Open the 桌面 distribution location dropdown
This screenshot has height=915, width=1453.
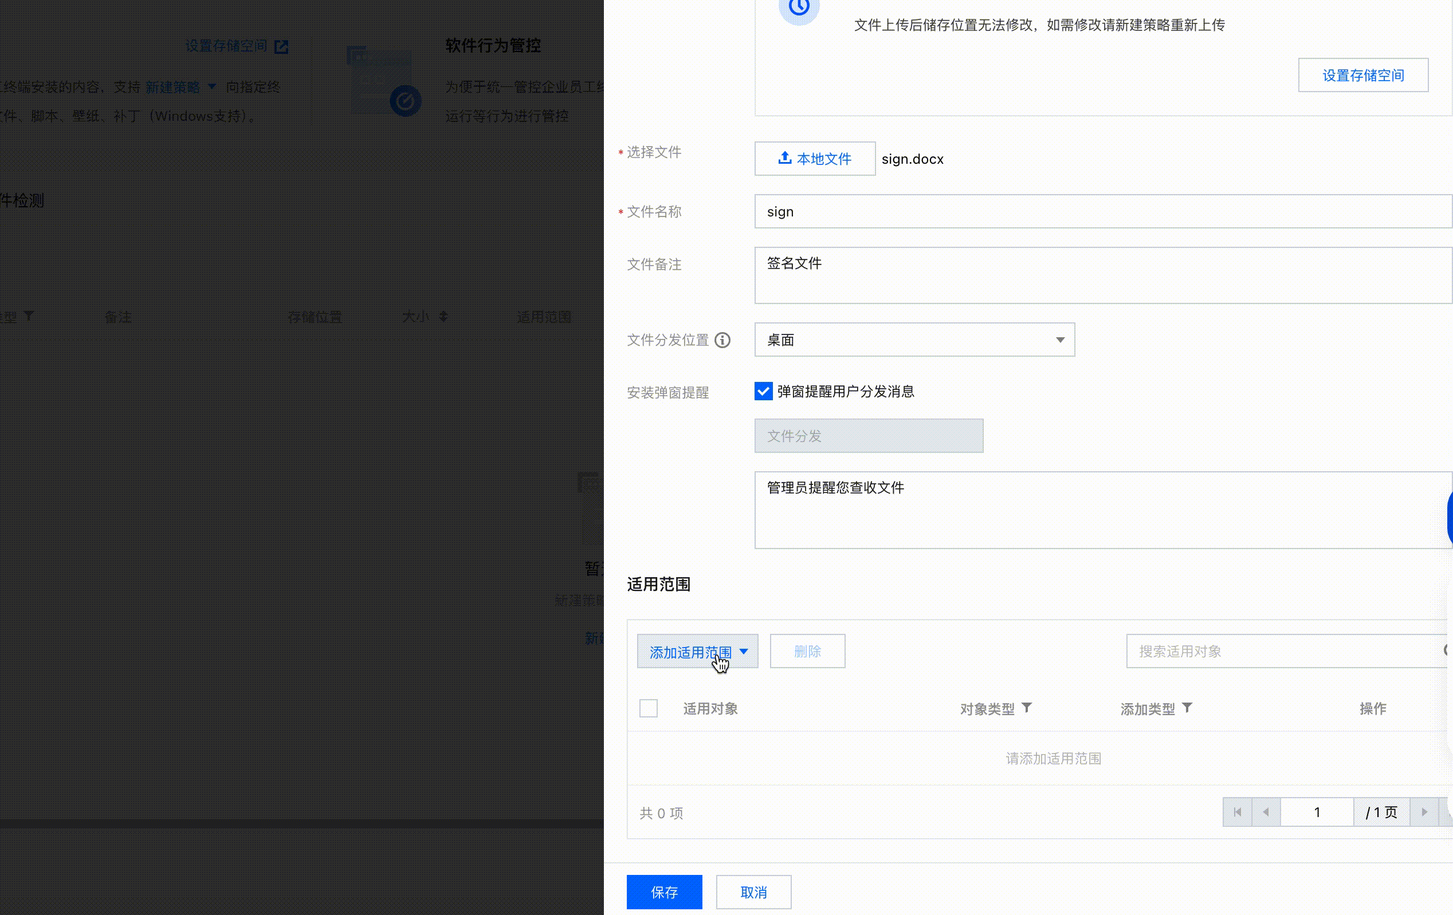coord(914,340)
